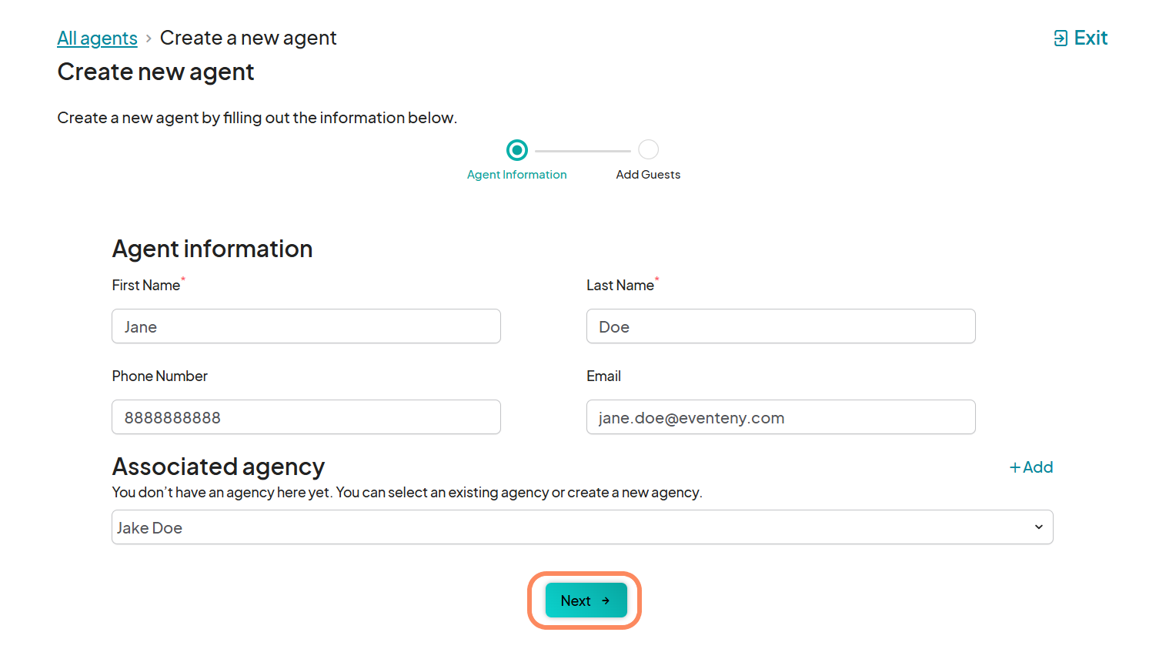Select the Agent Information step circle
The height and width of the screenshot is (659, 1149).
pyautogui.click(x=517, y=150)
